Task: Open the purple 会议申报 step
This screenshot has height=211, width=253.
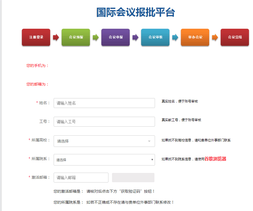Action: [x=116, y=37]
